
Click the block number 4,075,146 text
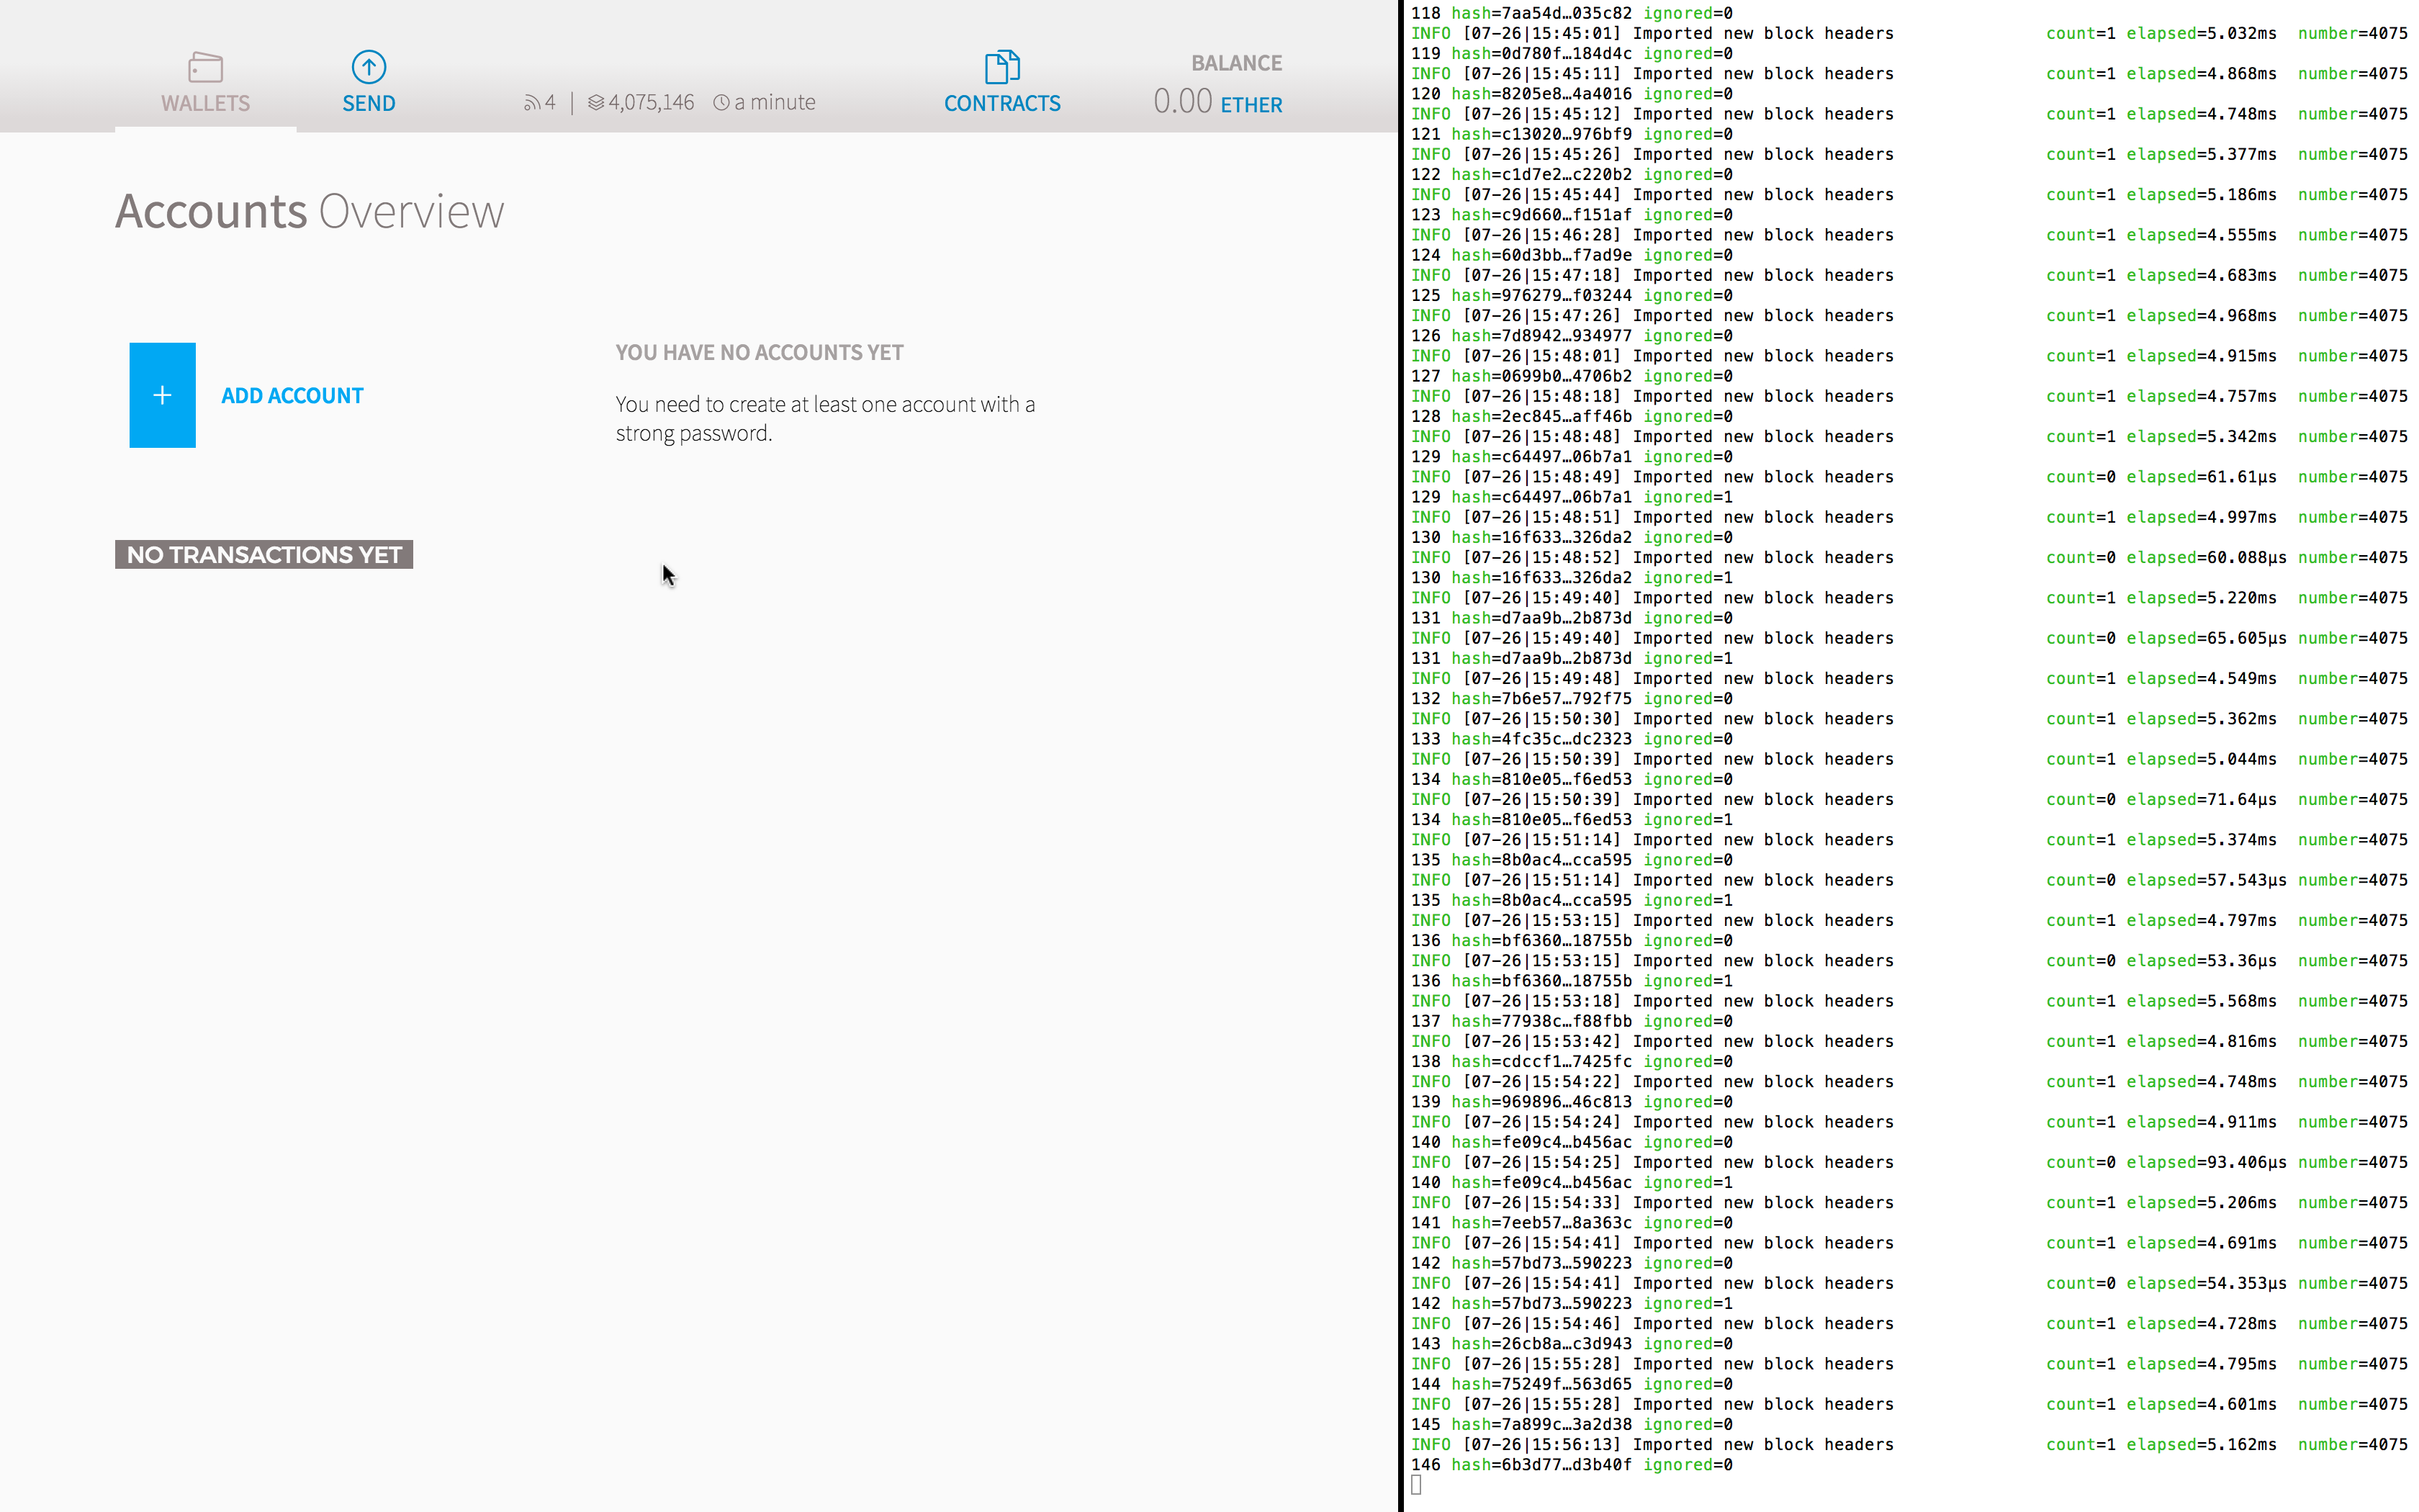coord(651,103)
